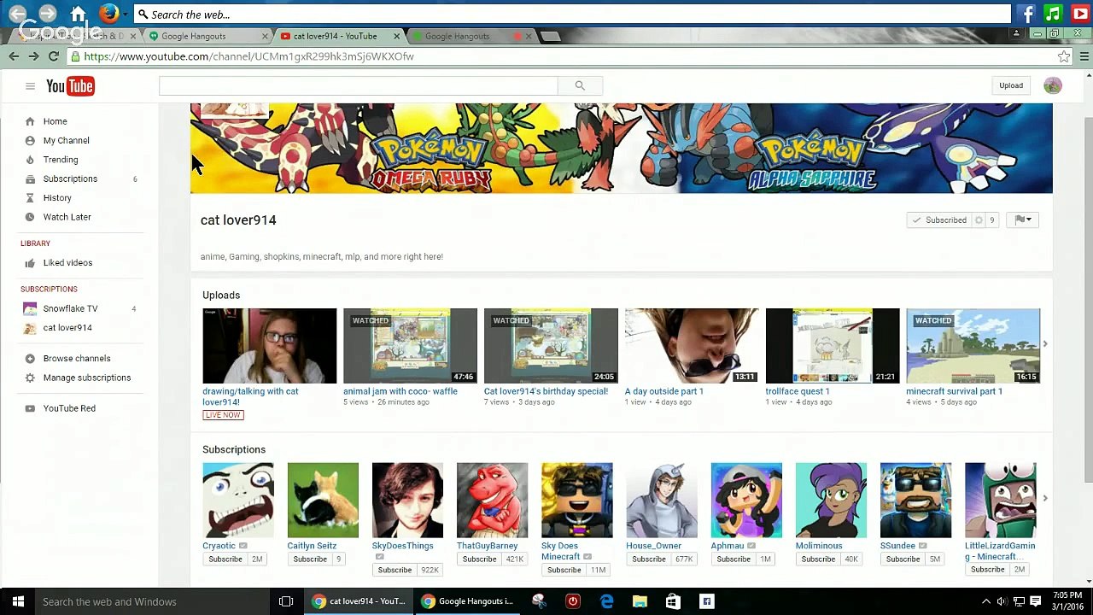The width and height of the screenshot is (1093, 615).
Task: Toggle the Subscribed button for cat lover914
Action: [x=939, y=220]
